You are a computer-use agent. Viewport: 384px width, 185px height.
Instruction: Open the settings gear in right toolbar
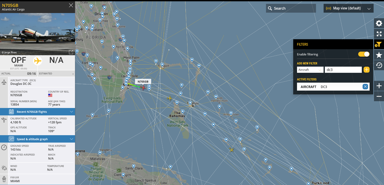(379, 23)
